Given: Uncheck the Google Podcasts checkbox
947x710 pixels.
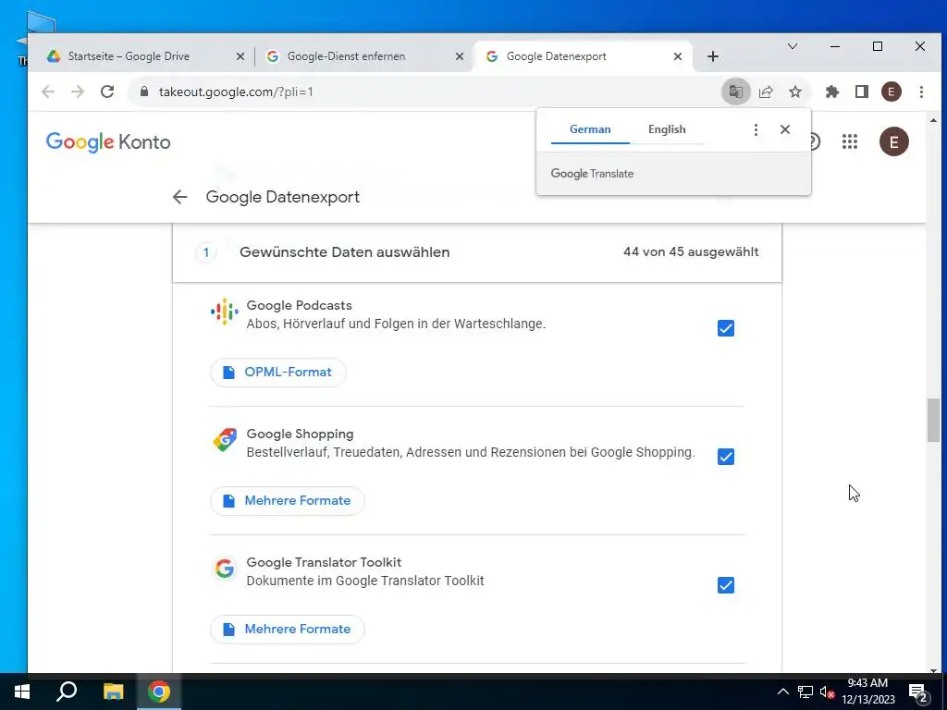Looking at the screenshot, I should coord(726,328).
